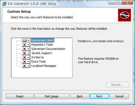
Task: Open the Disk Usage dialog
Action: [x=52, y=96]
